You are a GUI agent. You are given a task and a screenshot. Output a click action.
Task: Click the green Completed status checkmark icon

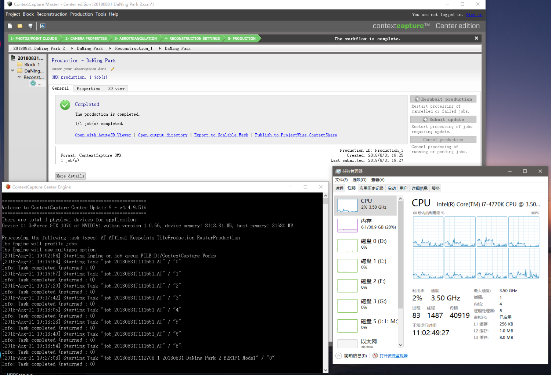(65, 105)
